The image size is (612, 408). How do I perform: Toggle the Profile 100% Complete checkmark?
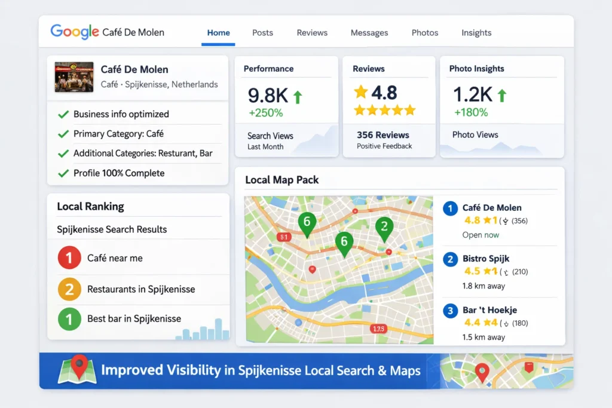point(63,173)
